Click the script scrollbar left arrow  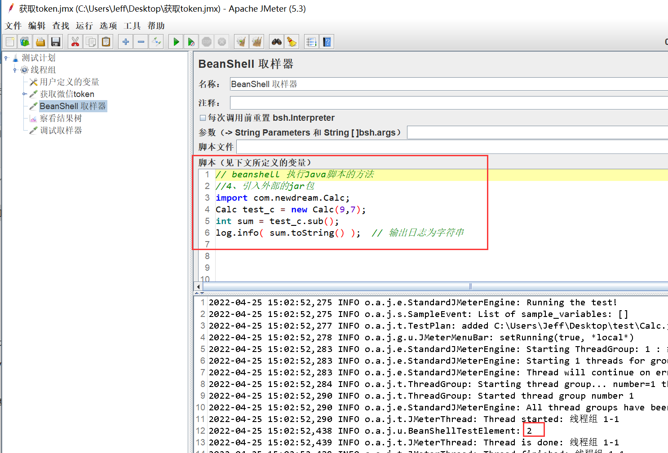pyautogui.click(x=199, y=286)
